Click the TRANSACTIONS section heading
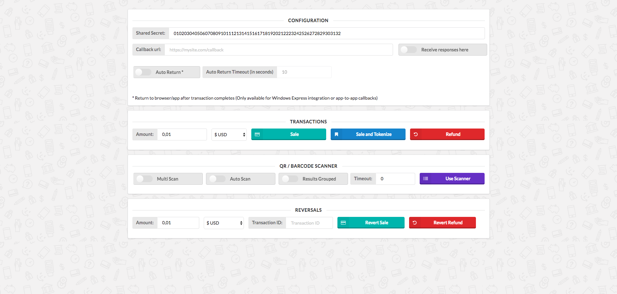The image size is (617, 294). pos(308,121)
